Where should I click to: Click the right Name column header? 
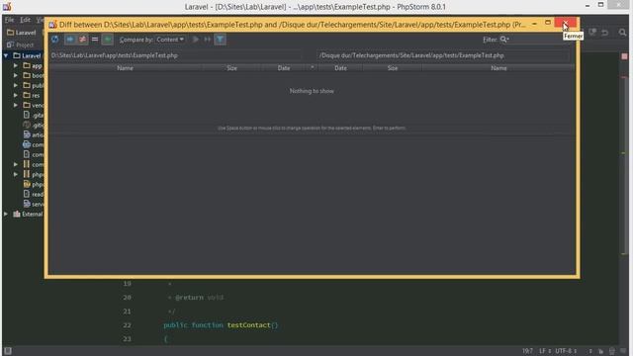[498, 68]
